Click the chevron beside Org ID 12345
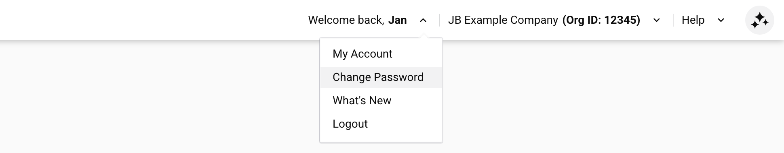The height and width of the screenshot is (153, 784). click(x=657, y=20)
